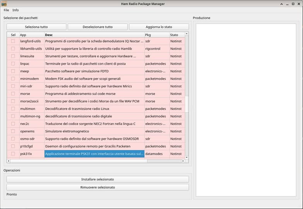Click Aggiorna lo stato button
The width and height of the screenshot is (303, 209).
coord(159,27)
